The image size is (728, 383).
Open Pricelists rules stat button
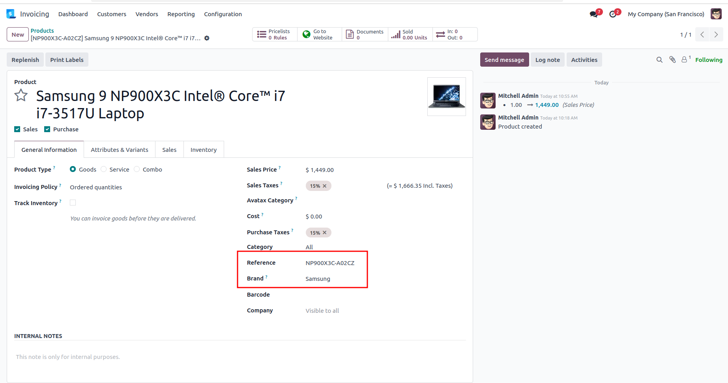(x=275, y=34)
